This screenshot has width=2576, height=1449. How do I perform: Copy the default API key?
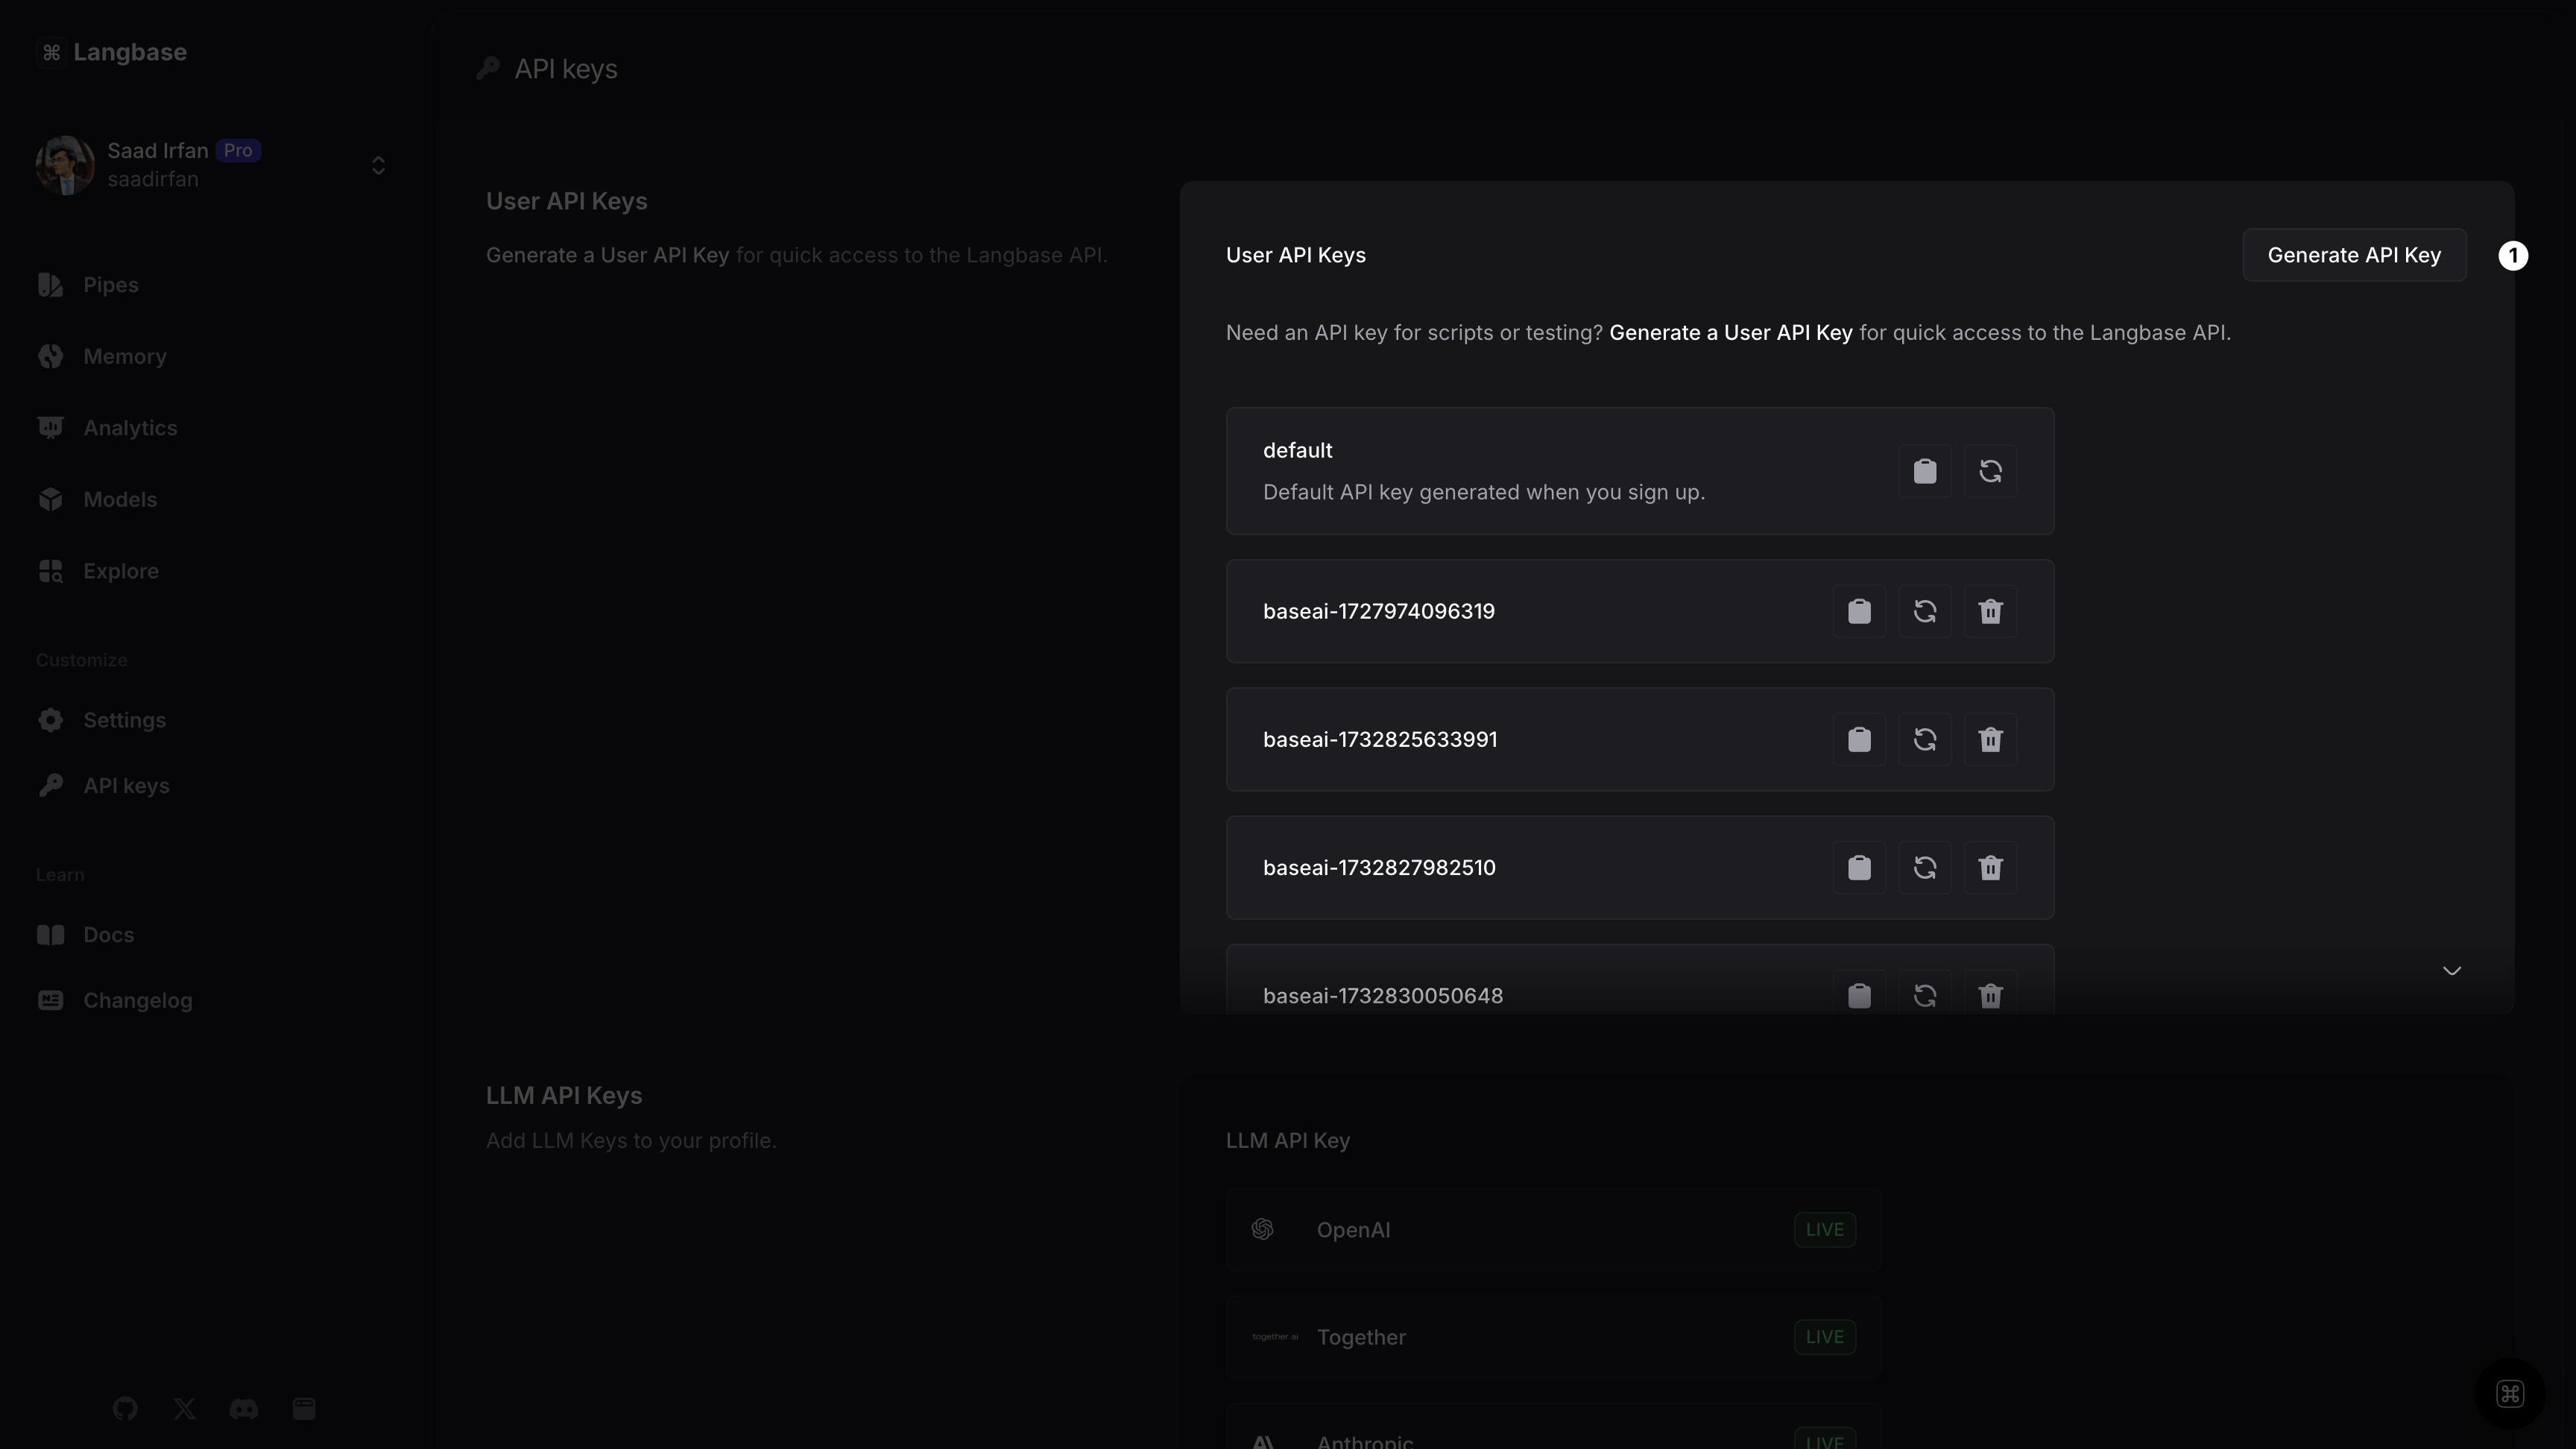[x=1924, y=471]
